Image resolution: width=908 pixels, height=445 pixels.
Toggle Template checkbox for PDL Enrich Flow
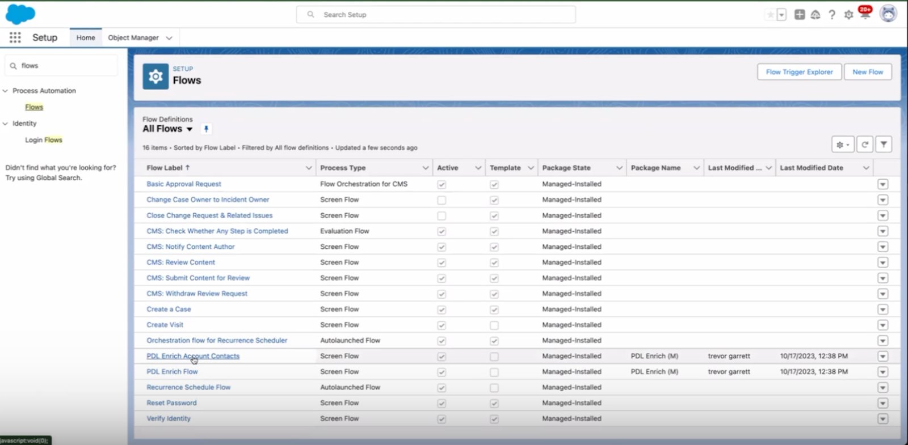494,372
